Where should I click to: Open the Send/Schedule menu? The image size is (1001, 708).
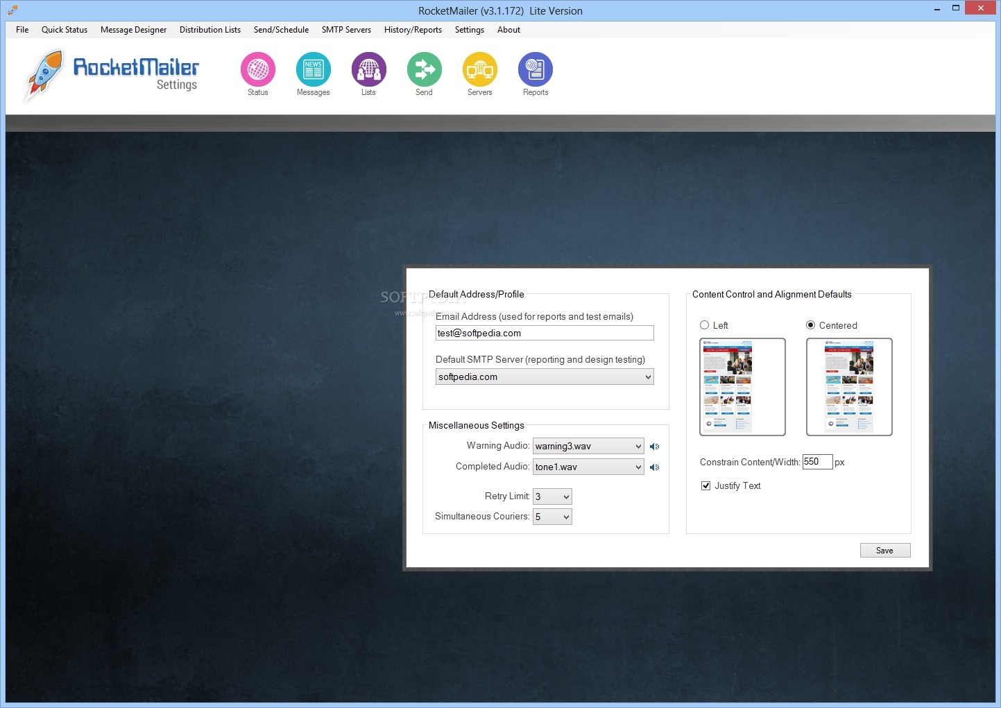point(281,30)
